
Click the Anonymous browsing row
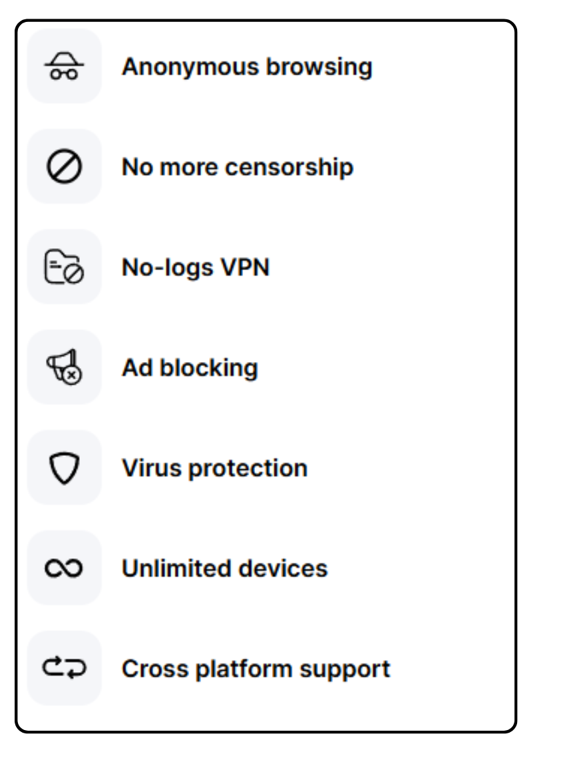pos(200,65)
